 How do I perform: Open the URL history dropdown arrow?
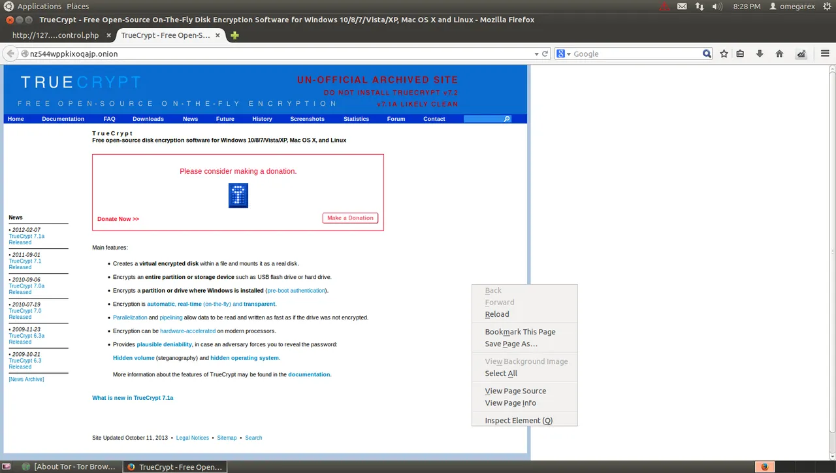click(536, 54)
